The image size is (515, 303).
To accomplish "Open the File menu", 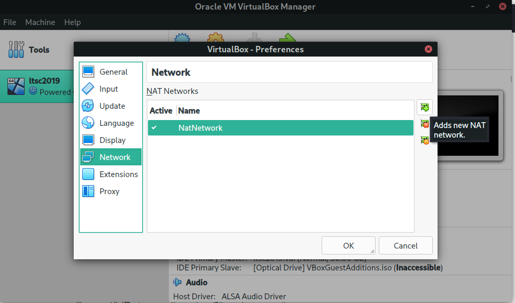I will click(x=10, y=22).
